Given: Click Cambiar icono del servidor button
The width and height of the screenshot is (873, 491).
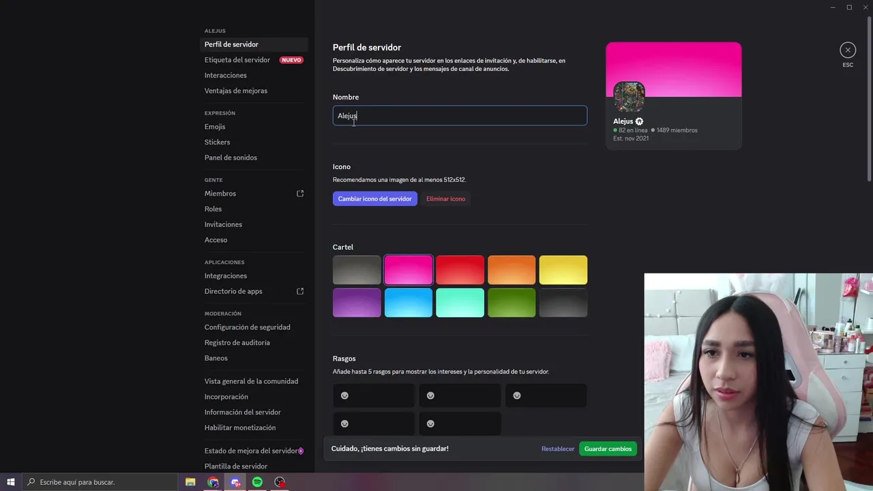Looking at the screenshot, I should tap(375, 198).
